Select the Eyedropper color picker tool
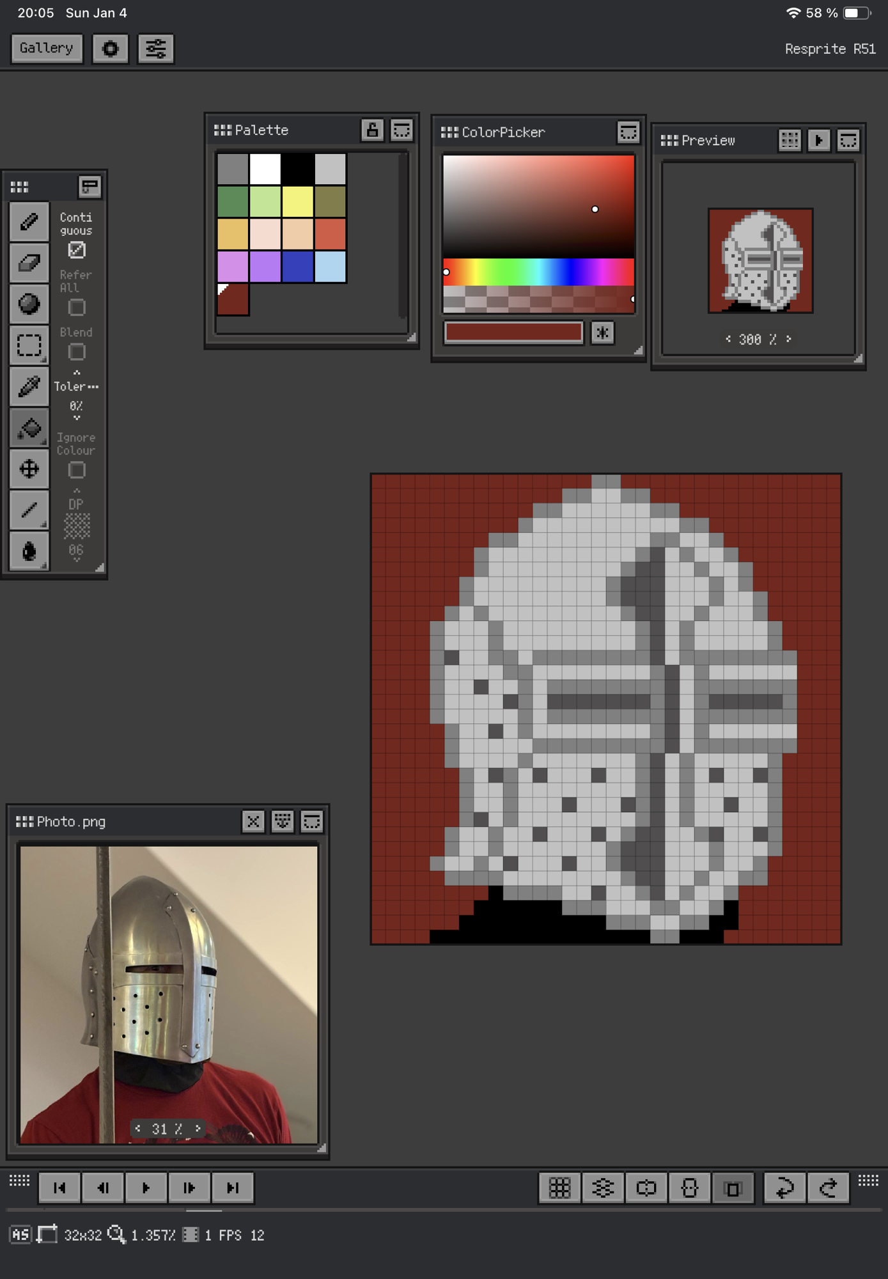Viewport: 888px width, 1279px height. click(29, 387)
